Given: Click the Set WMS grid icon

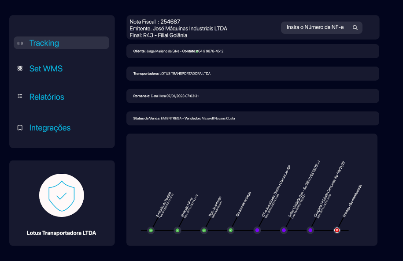Looking at the screenshot, I should tap(20, 68).
